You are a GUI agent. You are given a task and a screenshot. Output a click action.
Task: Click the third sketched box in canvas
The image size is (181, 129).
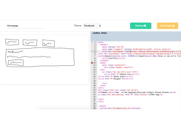(x=49, y=43)
